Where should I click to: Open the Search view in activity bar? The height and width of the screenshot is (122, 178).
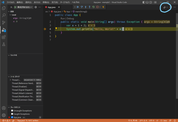click(4, 15)
